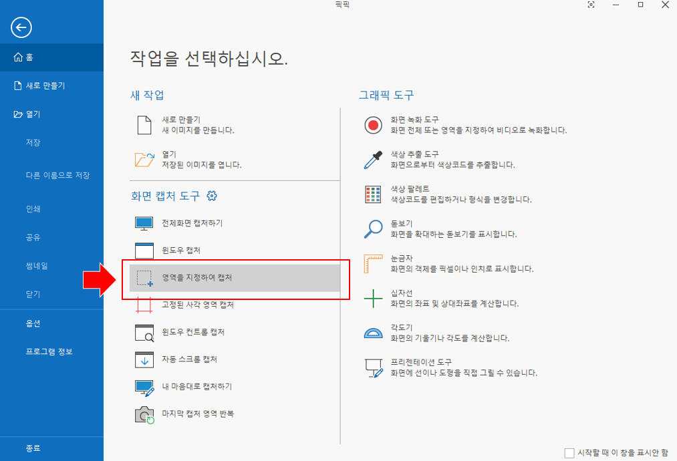Viewport: 677px width, 461px height.
Task: Click the red record icon for 화면 녹화 도구
Action: [x=373, y=125]
